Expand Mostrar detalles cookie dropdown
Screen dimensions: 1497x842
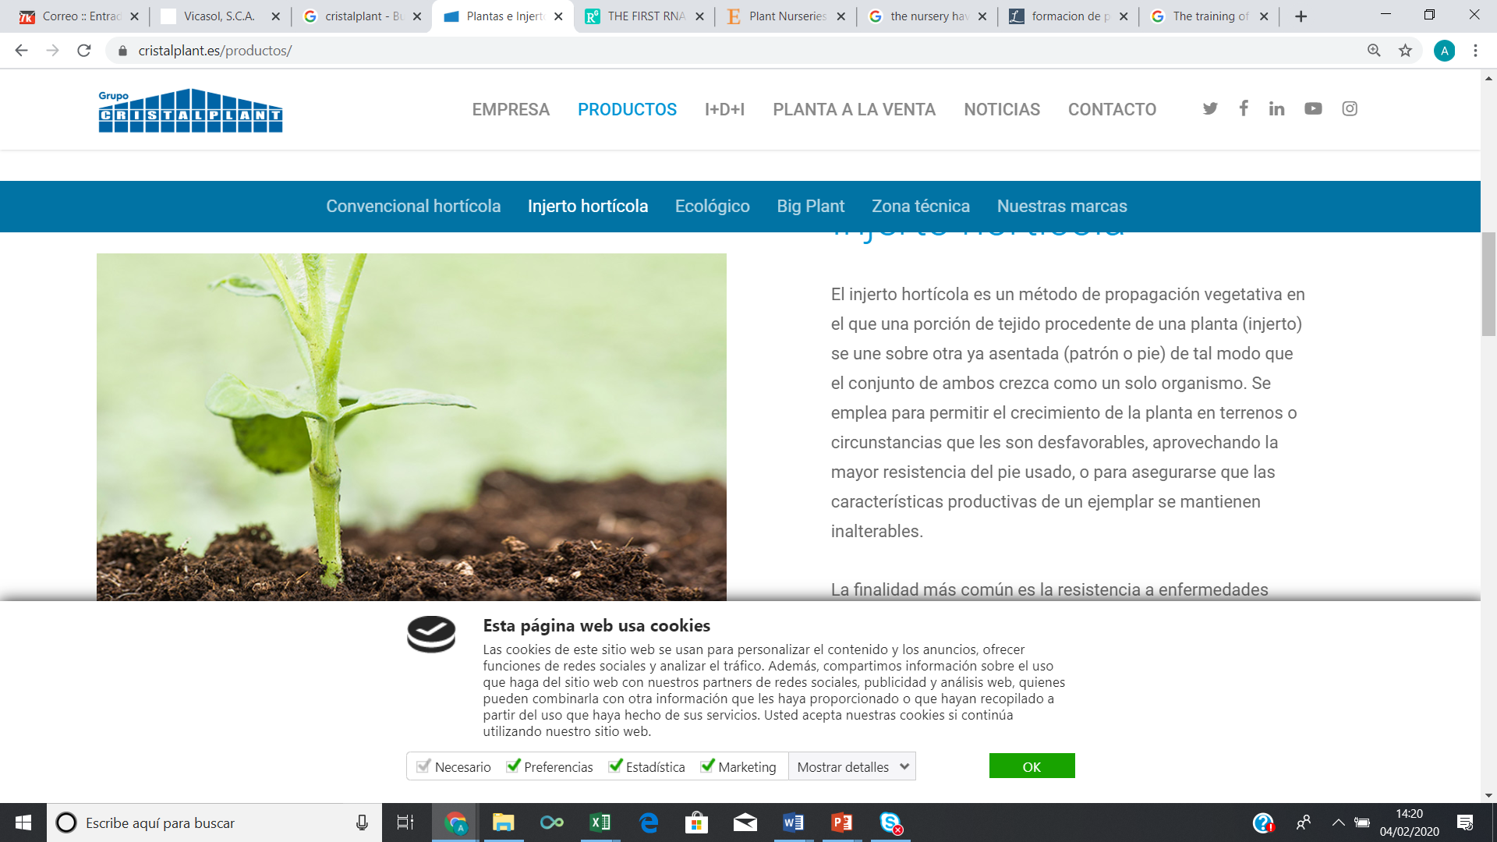[852, 766]
